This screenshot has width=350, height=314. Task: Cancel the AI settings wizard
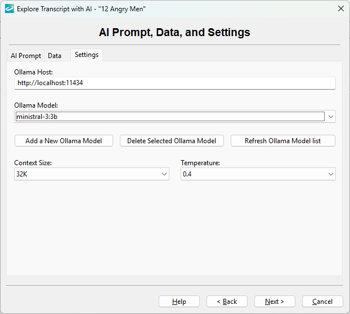pos(322,302)
